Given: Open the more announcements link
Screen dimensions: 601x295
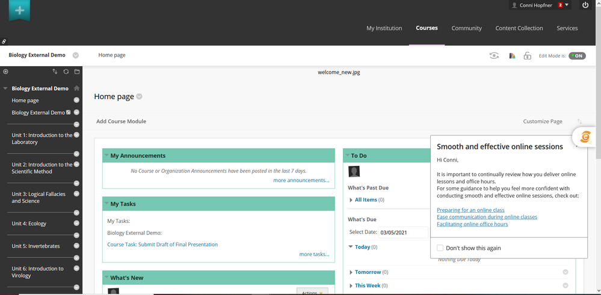Looking at the screenshot, I should click(x=301, y=180).
